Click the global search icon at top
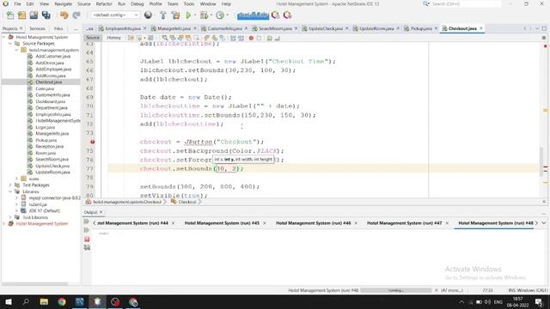This screenshot has width=550, height=309. [426, 3]
